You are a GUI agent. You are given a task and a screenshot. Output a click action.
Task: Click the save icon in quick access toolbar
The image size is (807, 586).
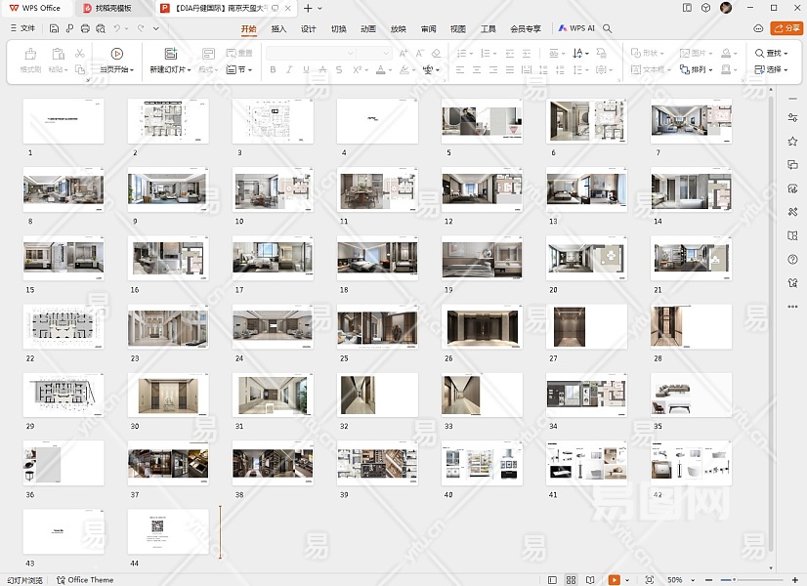click(x=56, y=29)
